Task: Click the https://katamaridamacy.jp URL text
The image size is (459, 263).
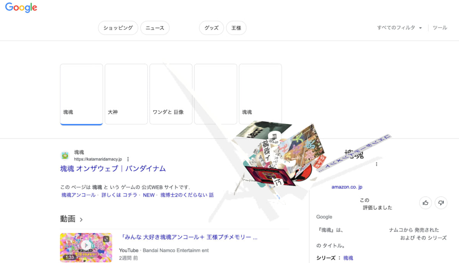Action: tap(98, 159)
